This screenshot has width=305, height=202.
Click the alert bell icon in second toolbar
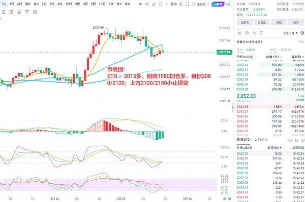[x=4, y=12]
